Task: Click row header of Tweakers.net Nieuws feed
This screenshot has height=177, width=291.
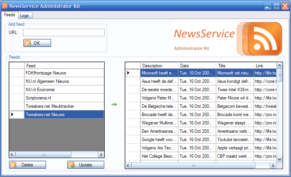Action: point(17,115)
